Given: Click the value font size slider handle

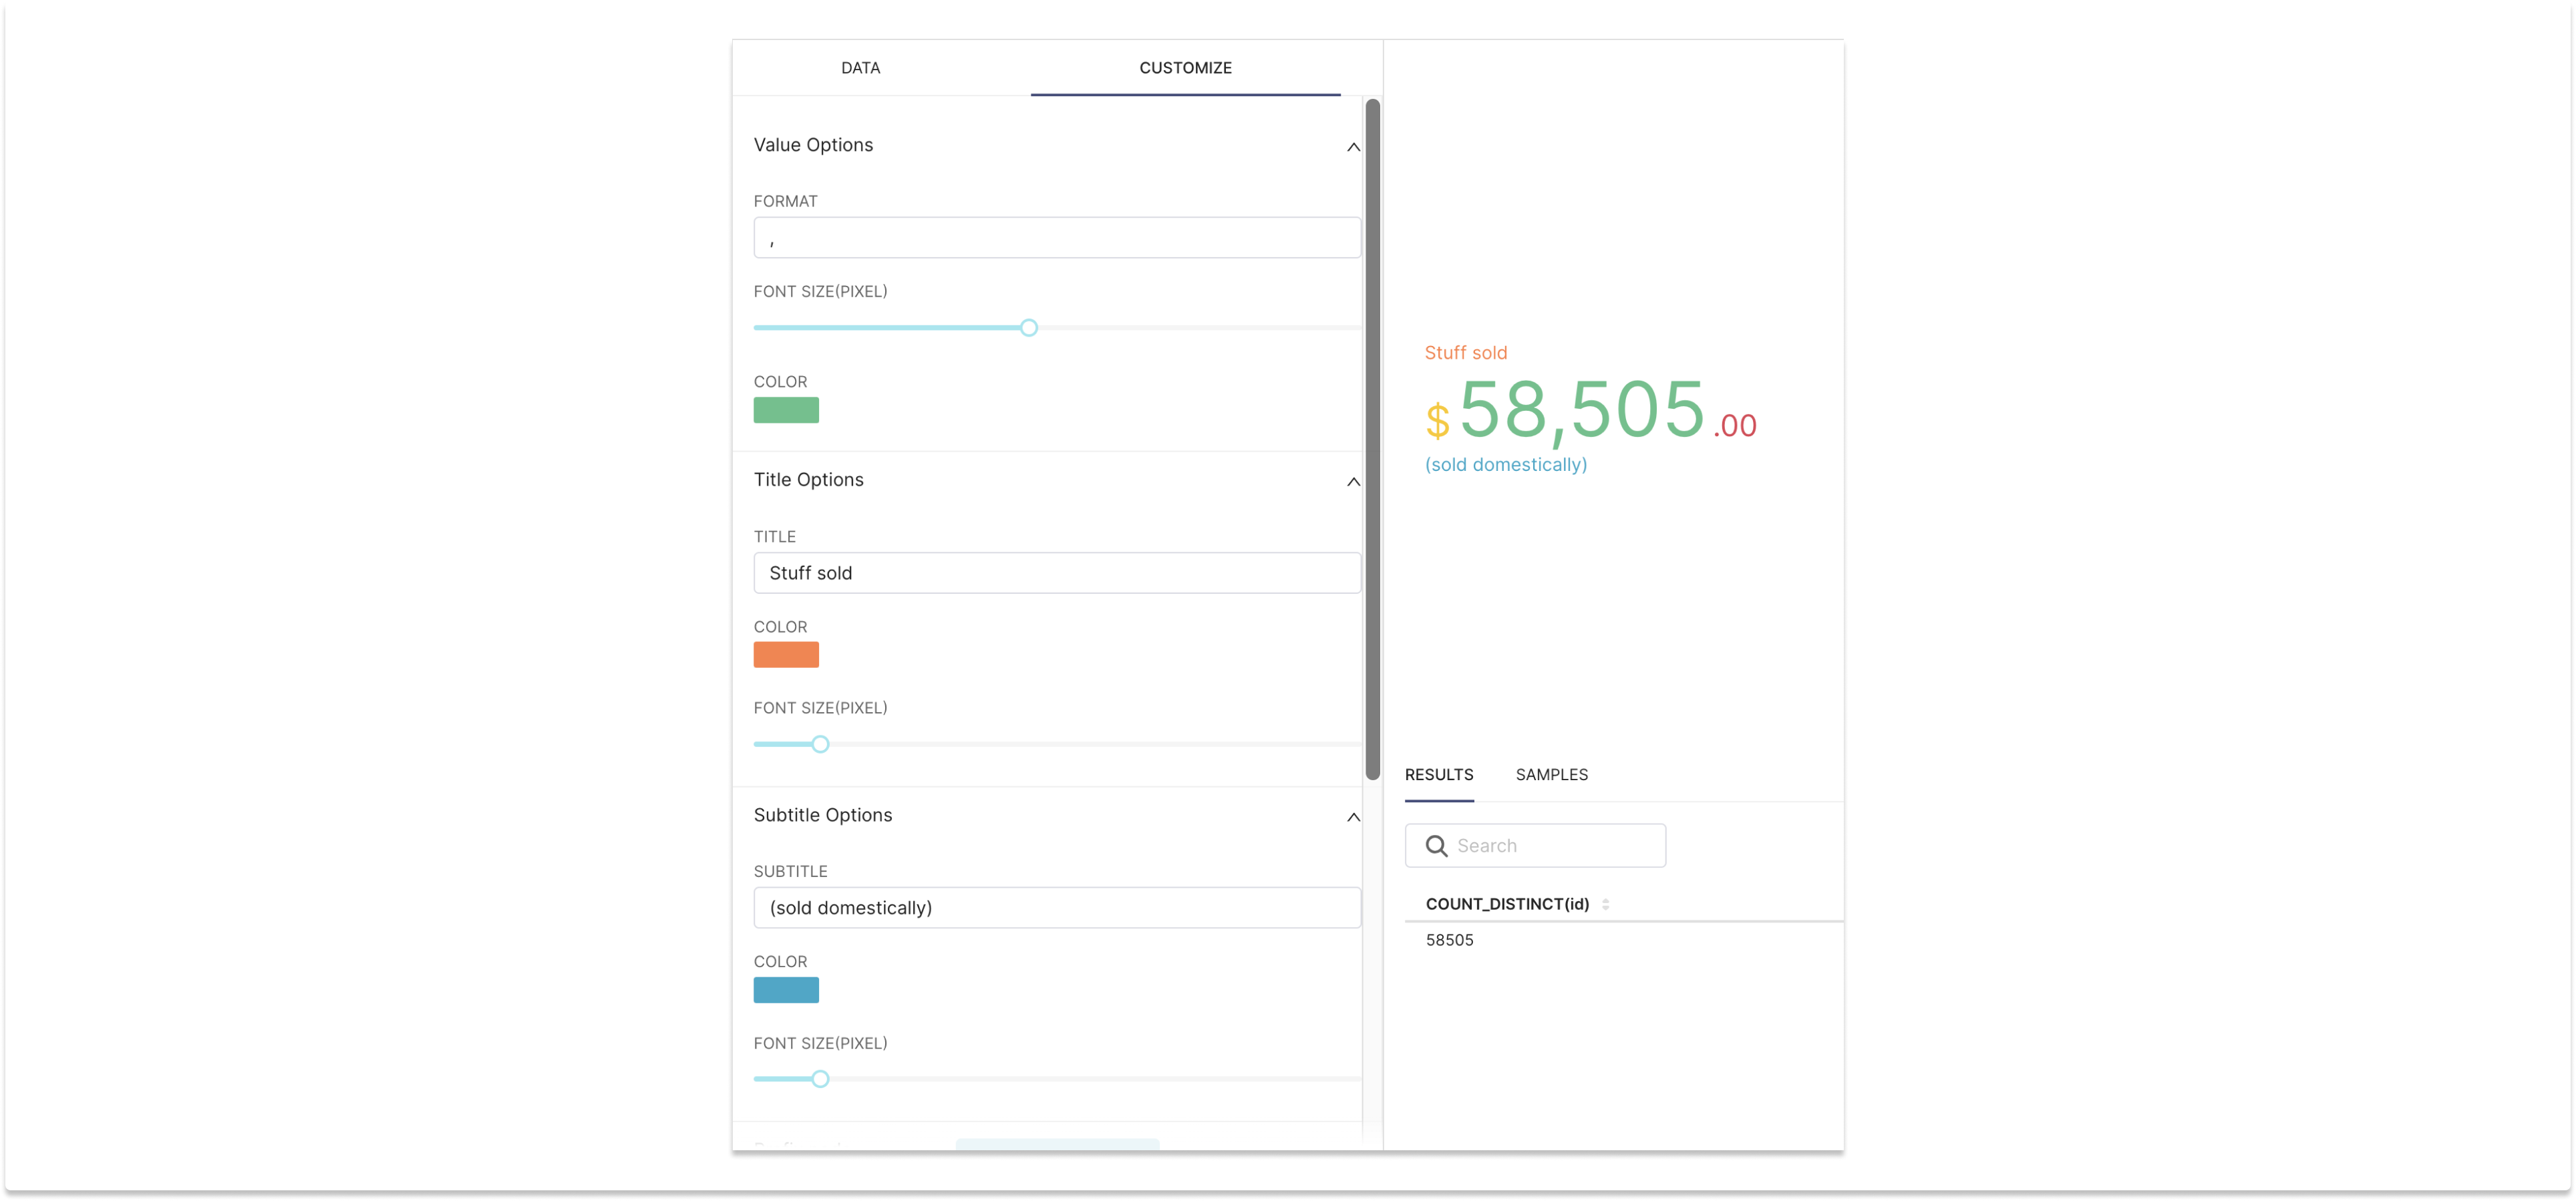Looking at the screenshot, I should [1029, 328].
